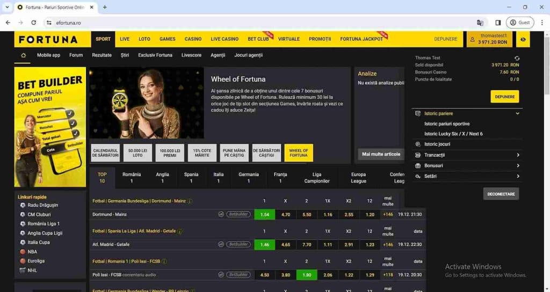Click info icon next to Spania La Liga header
This screenshot has height=292, width=550.
coord(180,231)
